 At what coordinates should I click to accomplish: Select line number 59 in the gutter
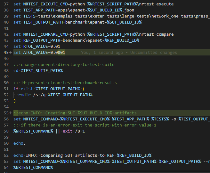click(x=6, y=137)
